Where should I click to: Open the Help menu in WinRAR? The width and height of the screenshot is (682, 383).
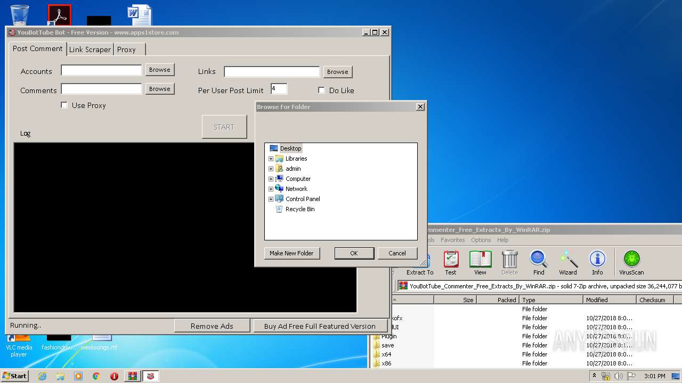(502, 240)
